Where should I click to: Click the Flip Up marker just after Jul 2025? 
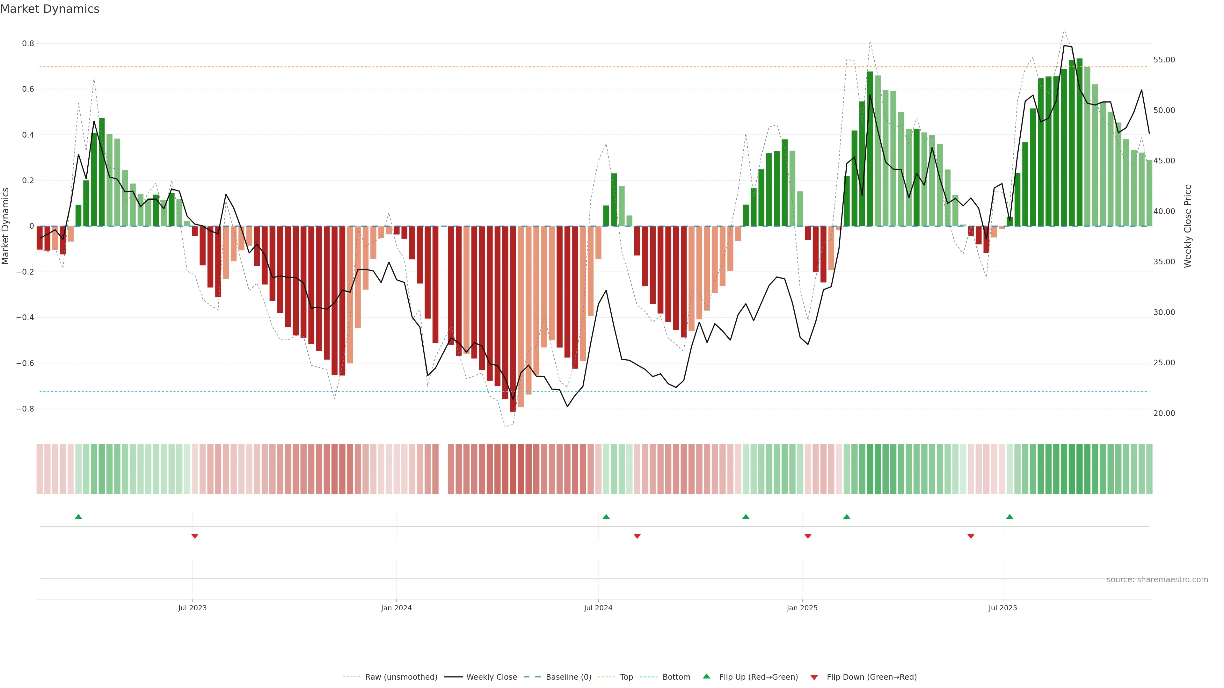click(x=1010, y=517)
